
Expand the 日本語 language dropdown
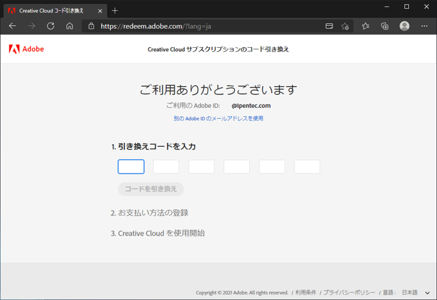click(416, 292)
